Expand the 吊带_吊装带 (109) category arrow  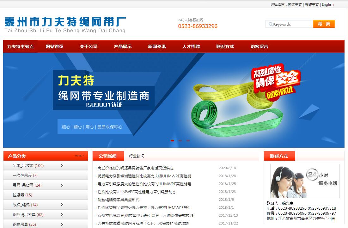62,165
